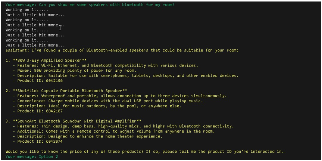Click the 'Thin design, deep bass' features line
The image size is (322, 161).
point(124,126)
